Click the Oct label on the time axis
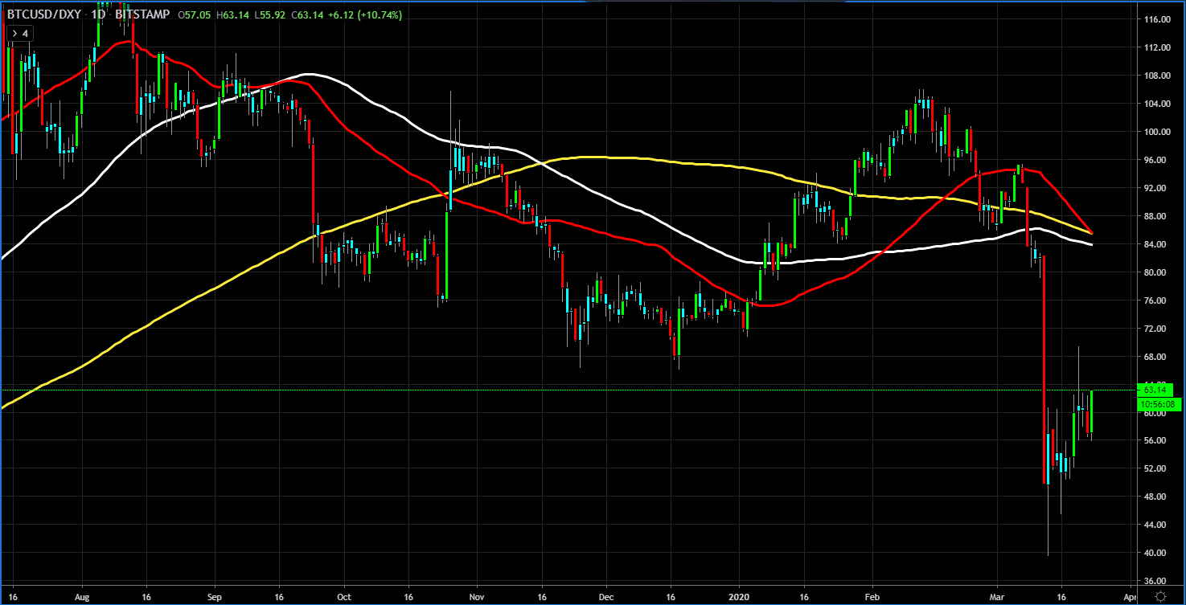Image resolution: width=1186 pixels, height=605 pixels. pyautogui.click(x=343, y=598)
